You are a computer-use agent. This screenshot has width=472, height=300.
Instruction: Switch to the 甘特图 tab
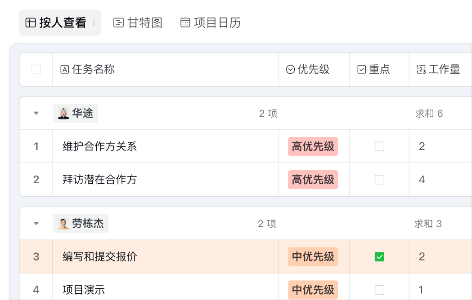(x=138, y=23)
